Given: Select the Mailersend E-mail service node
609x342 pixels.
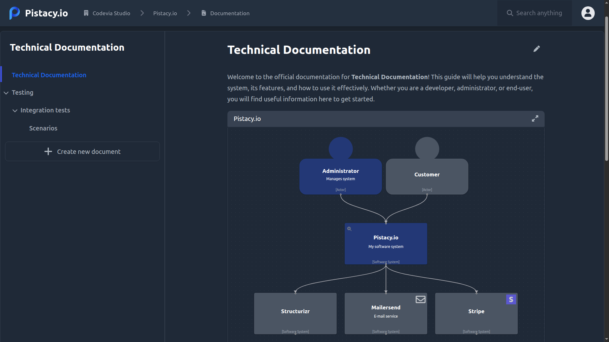Looking at the screenshot, I should point(386,313).
